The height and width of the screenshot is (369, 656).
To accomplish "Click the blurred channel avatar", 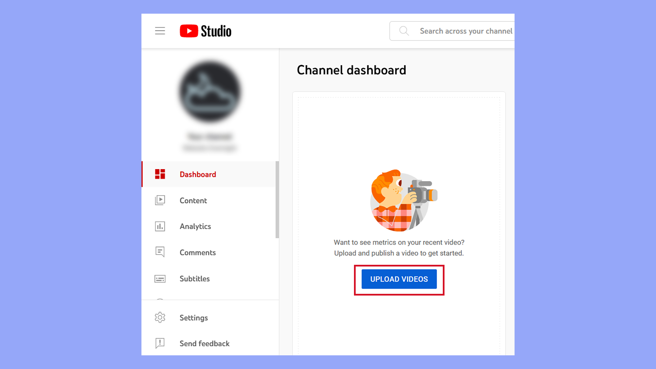I will 210,92.
